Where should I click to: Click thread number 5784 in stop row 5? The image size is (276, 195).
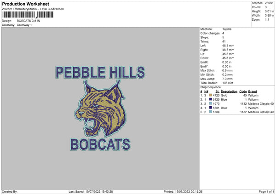(216, 112)
